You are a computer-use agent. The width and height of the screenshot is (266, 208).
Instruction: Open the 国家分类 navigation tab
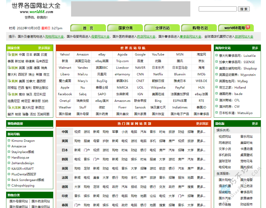tap(125, 28)
